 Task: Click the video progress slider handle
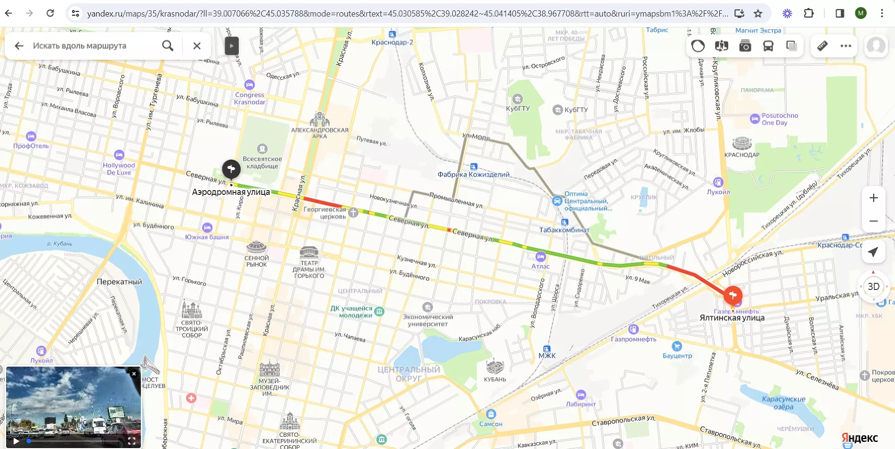(x=29, y=441)
